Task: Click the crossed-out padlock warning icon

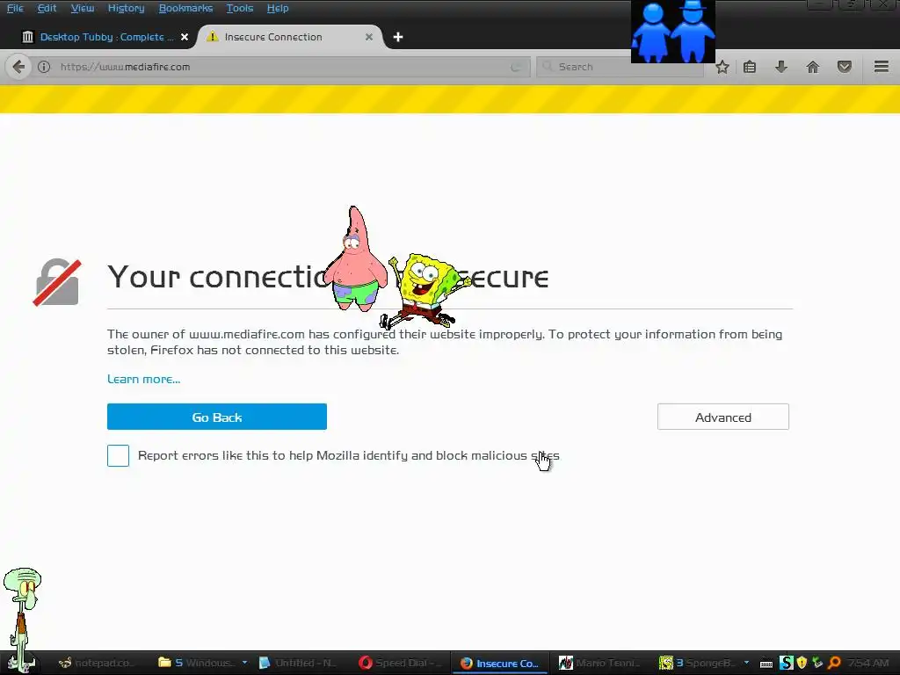Action: coord(57,282)
